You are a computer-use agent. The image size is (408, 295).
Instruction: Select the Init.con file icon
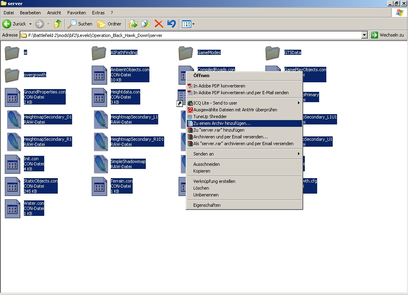pos(12,164)
